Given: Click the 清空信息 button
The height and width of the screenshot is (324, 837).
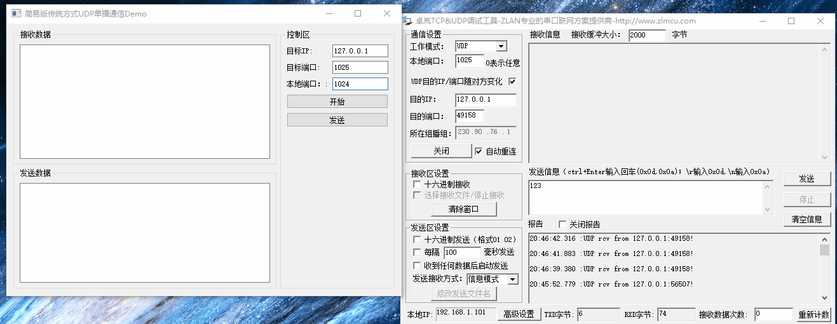Looking at the screenshot, I should coord(806,219).
